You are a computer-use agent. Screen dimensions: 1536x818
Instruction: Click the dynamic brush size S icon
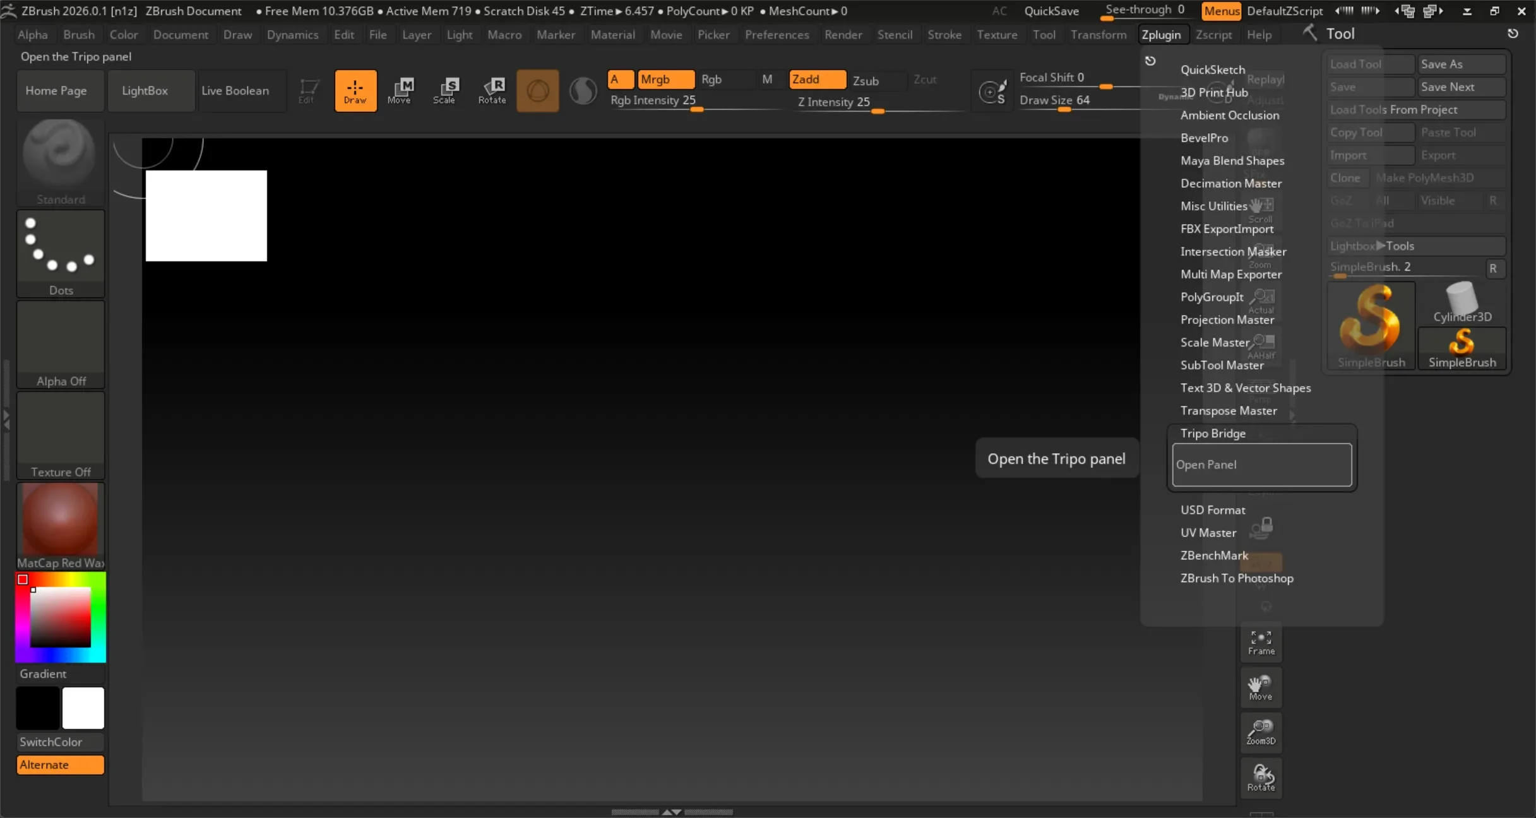(x=993, y=92)
